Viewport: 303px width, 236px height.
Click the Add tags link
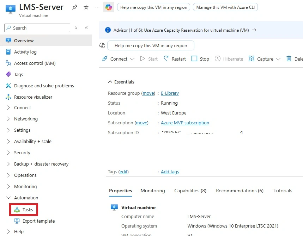[x=170, y=172]
